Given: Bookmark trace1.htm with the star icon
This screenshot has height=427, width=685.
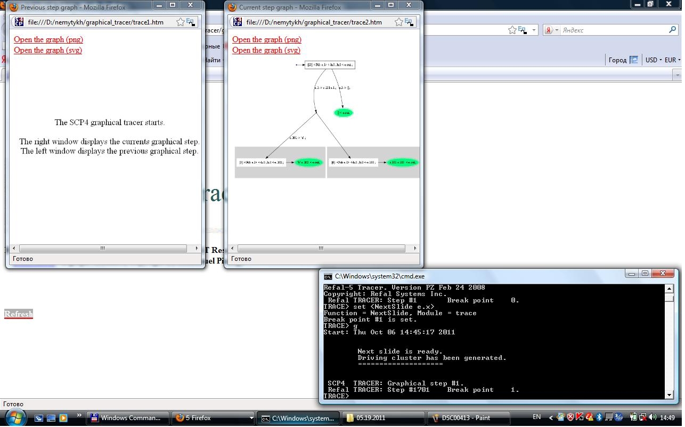Looking at the screenshot, I should [181, 22].
